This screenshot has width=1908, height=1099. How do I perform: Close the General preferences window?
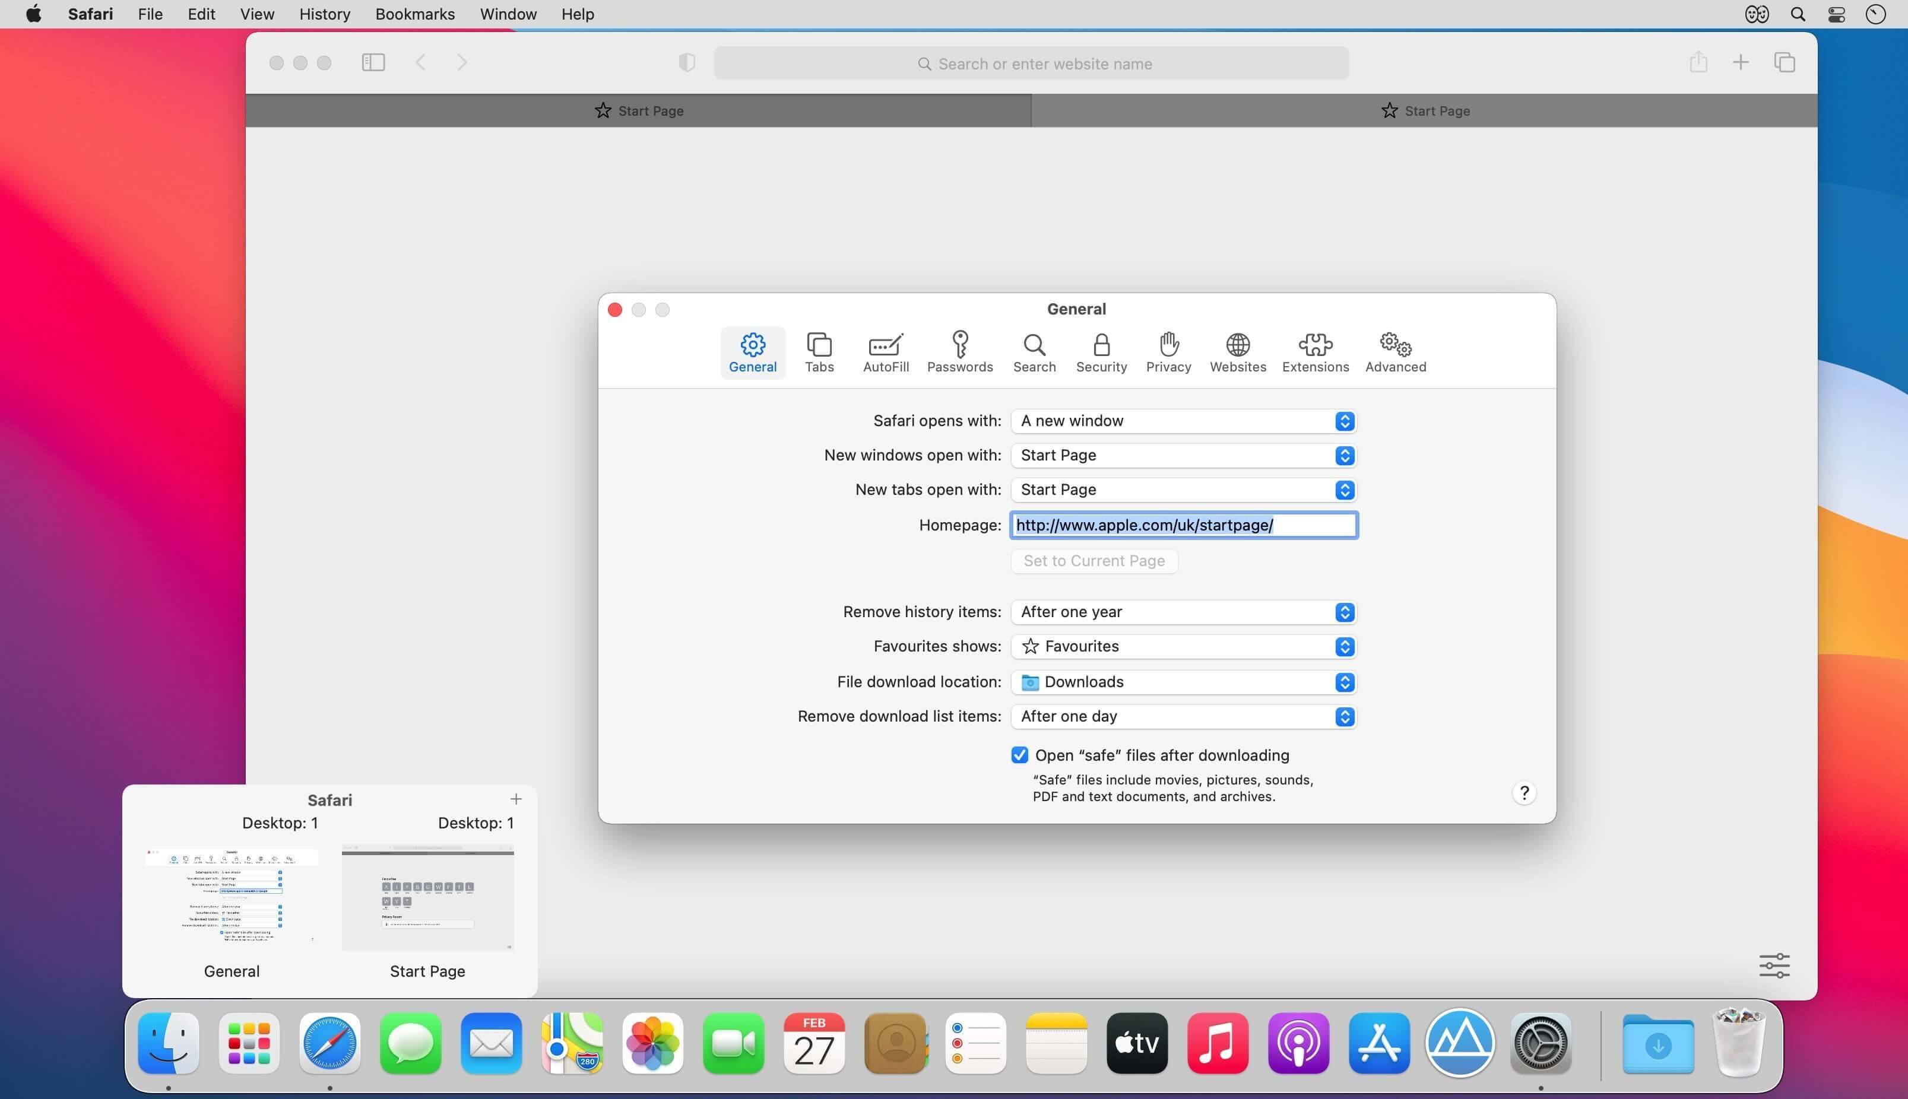614,310
